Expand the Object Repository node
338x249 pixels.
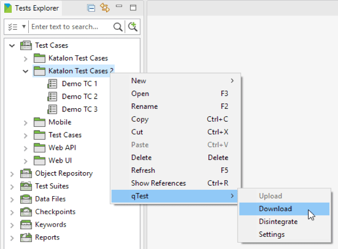12,173
